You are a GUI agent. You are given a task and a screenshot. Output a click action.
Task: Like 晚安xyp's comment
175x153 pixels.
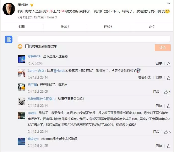[168, 146]
